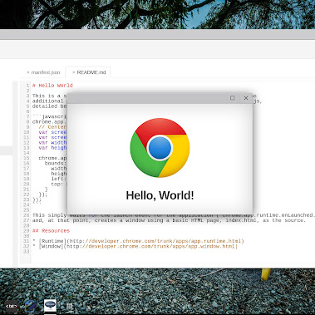Screen dimensions: 315x315
Task: Close the README.md tab with its x
Action: click(74, 72)
